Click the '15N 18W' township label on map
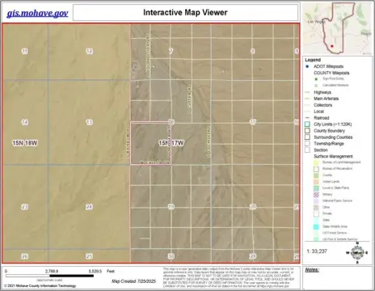375x291 pixels. point(25,143)
